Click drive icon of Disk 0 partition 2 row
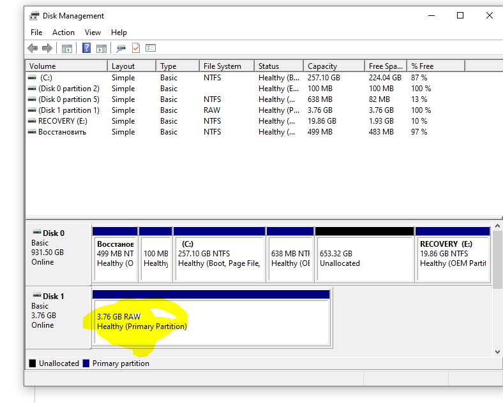Viewport: 503px width, 403px height. [x=32, y=89]
